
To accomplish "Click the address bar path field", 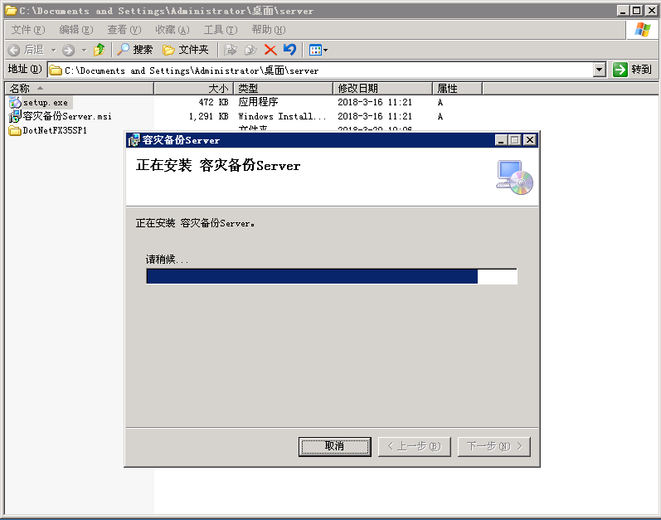I will point(323,70).
